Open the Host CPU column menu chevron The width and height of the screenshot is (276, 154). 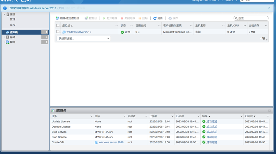pyautogui.click(x=245, y=26)
